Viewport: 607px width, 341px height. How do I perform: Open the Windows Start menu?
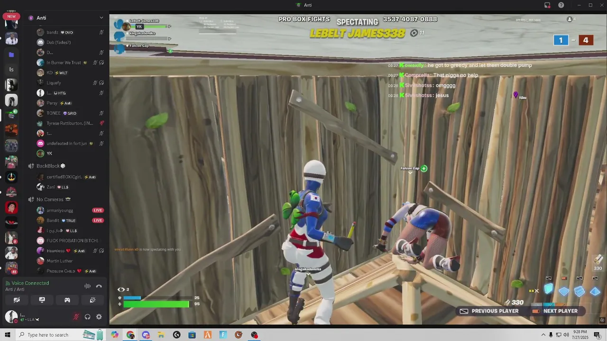7,335
